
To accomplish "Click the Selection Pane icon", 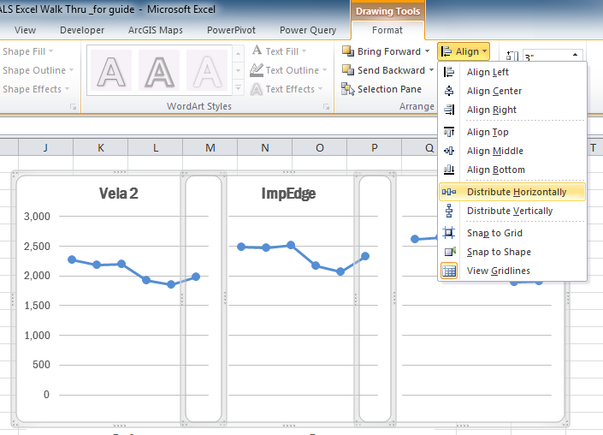I will (x=348, y=89).
